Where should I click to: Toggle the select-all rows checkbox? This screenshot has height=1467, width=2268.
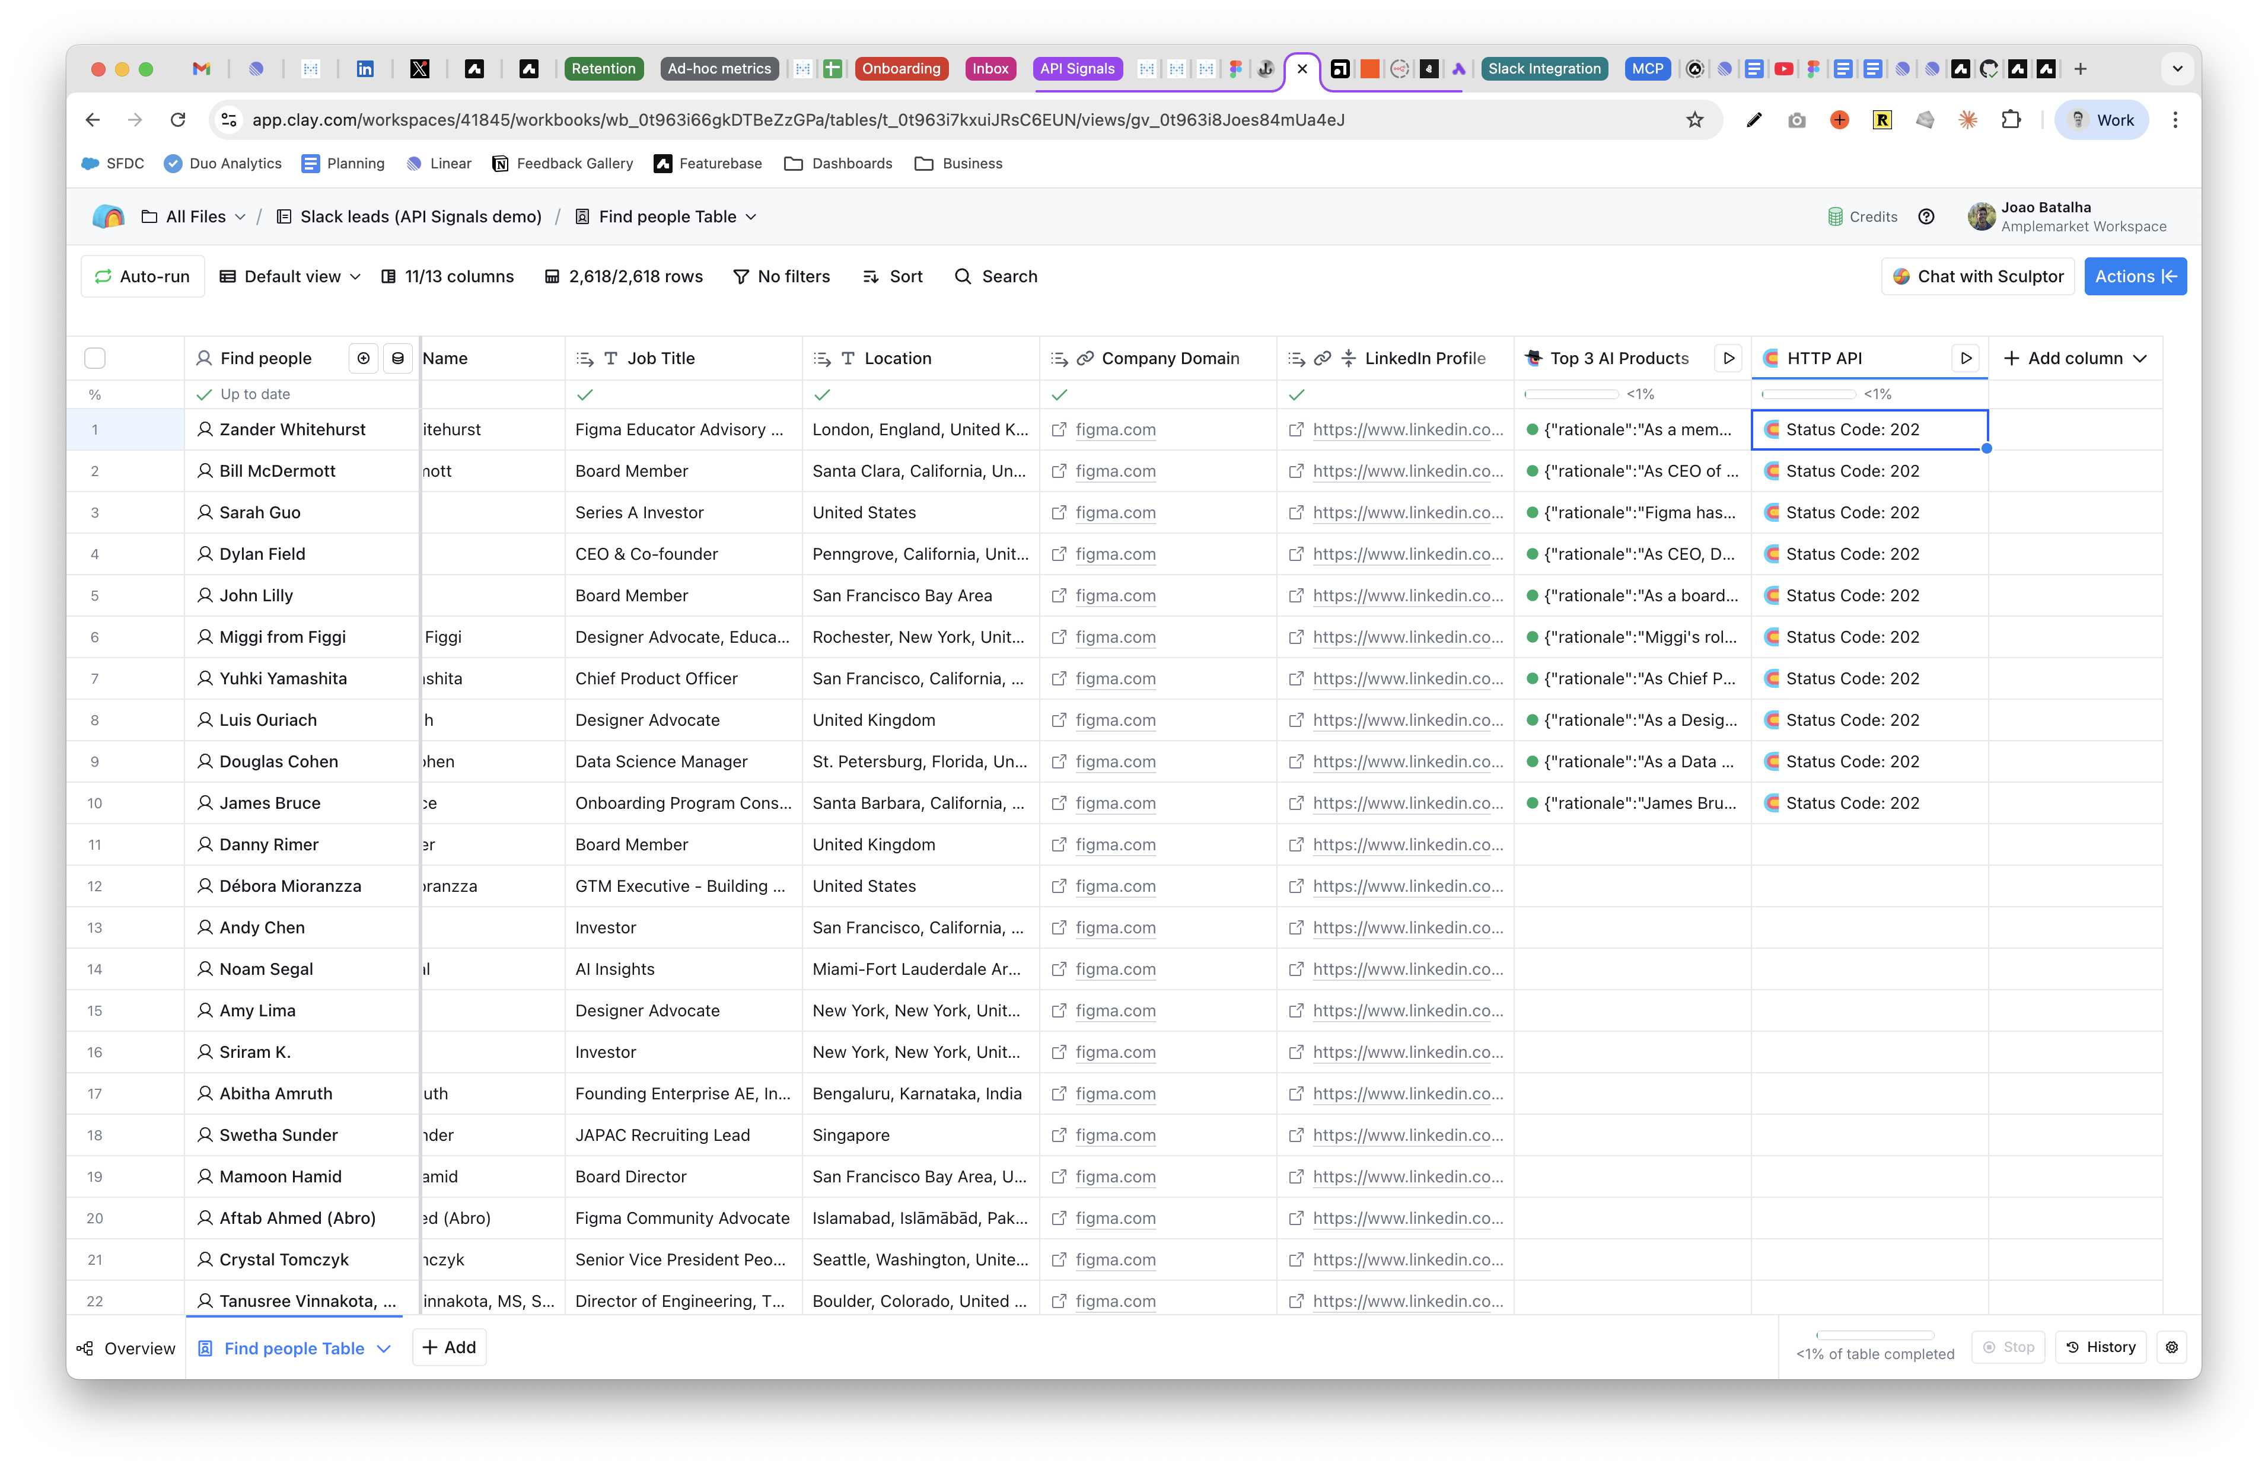[x=95, y=358]
